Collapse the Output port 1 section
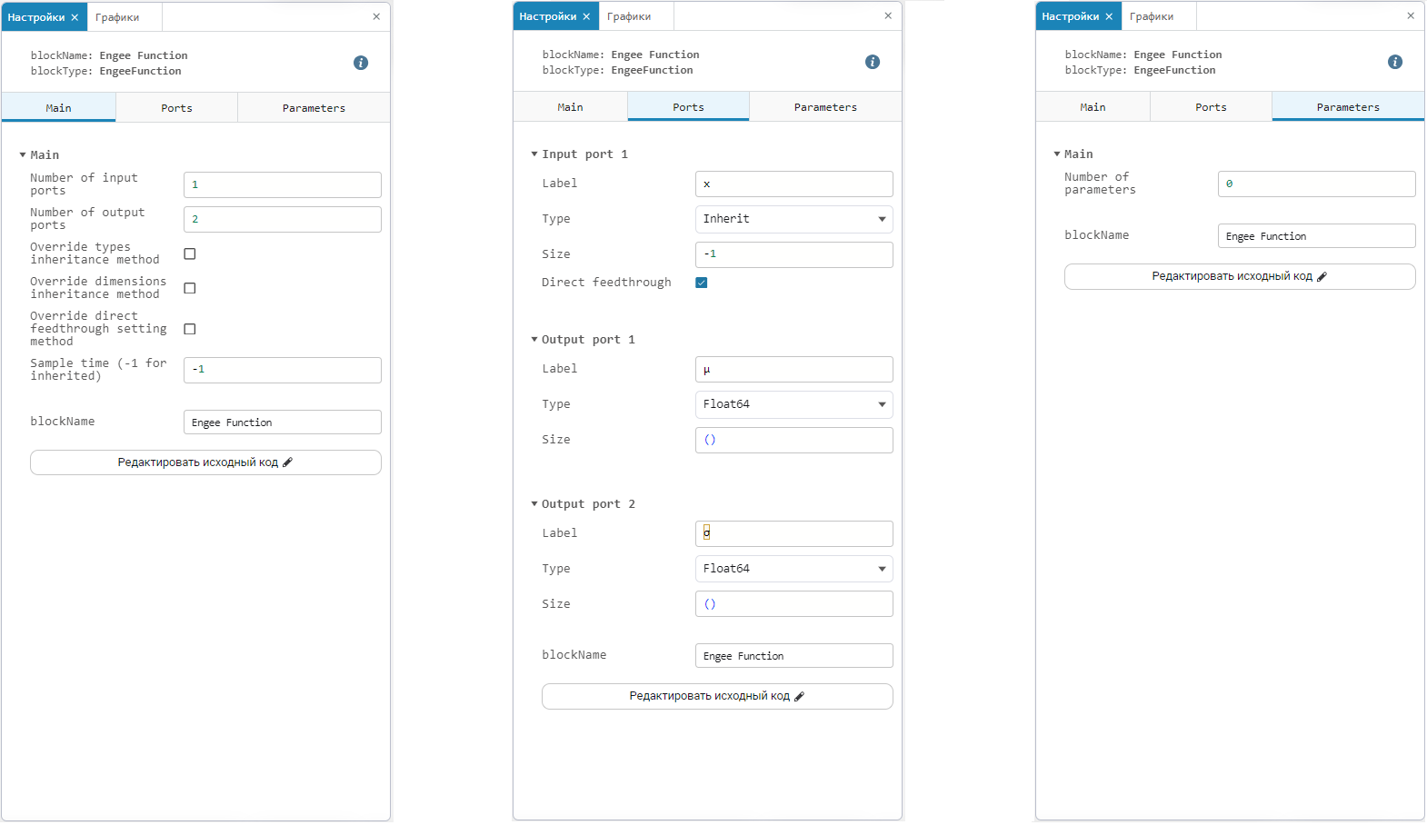1427x825 pixels. (x=534, y=340)
